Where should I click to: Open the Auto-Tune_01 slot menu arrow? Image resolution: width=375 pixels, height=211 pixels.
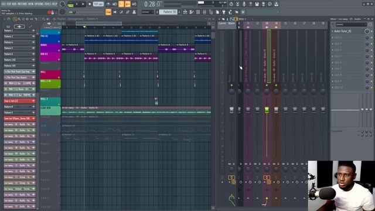(x=333, y=31)
